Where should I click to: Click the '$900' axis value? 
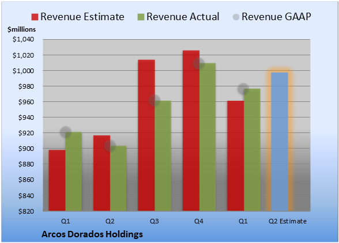click(x=26, y=149)
